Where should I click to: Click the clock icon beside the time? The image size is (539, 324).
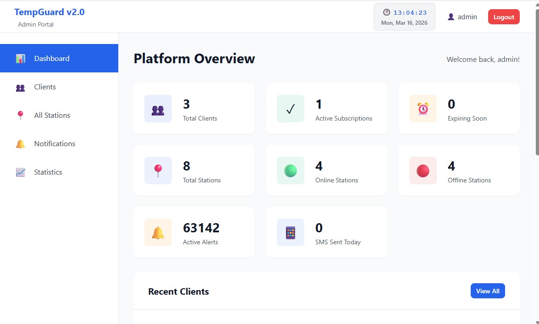pyautogui.click(x=386, y=12)
